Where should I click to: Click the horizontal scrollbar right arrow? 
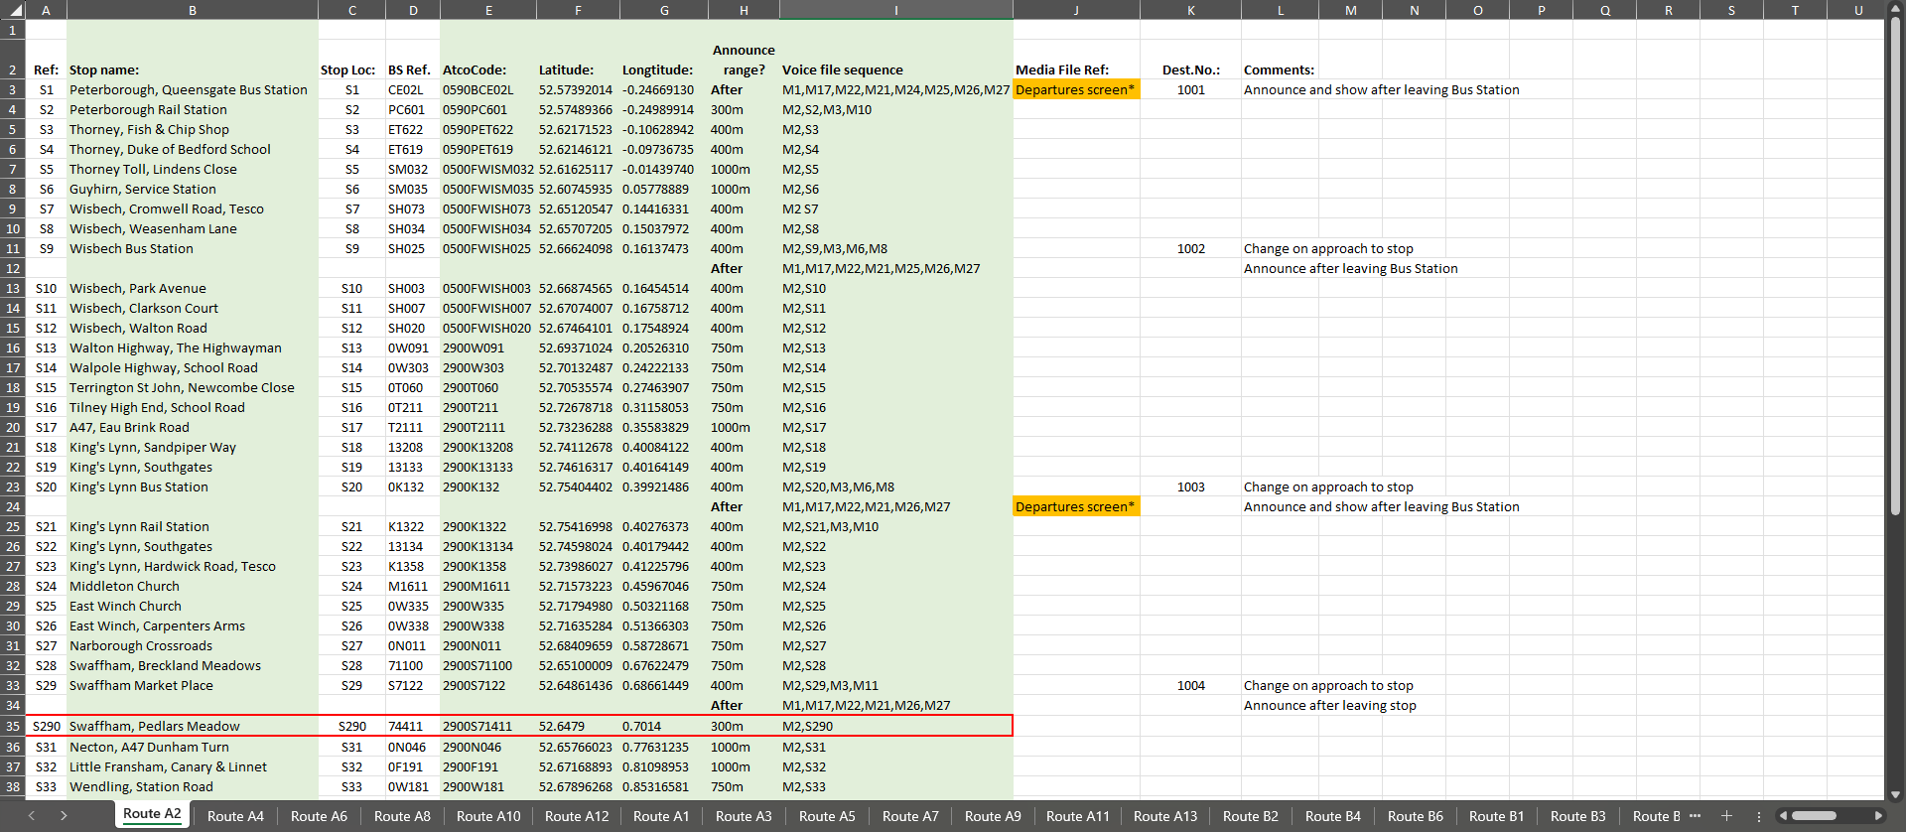pyautogui.click(x=1877, y=816)
